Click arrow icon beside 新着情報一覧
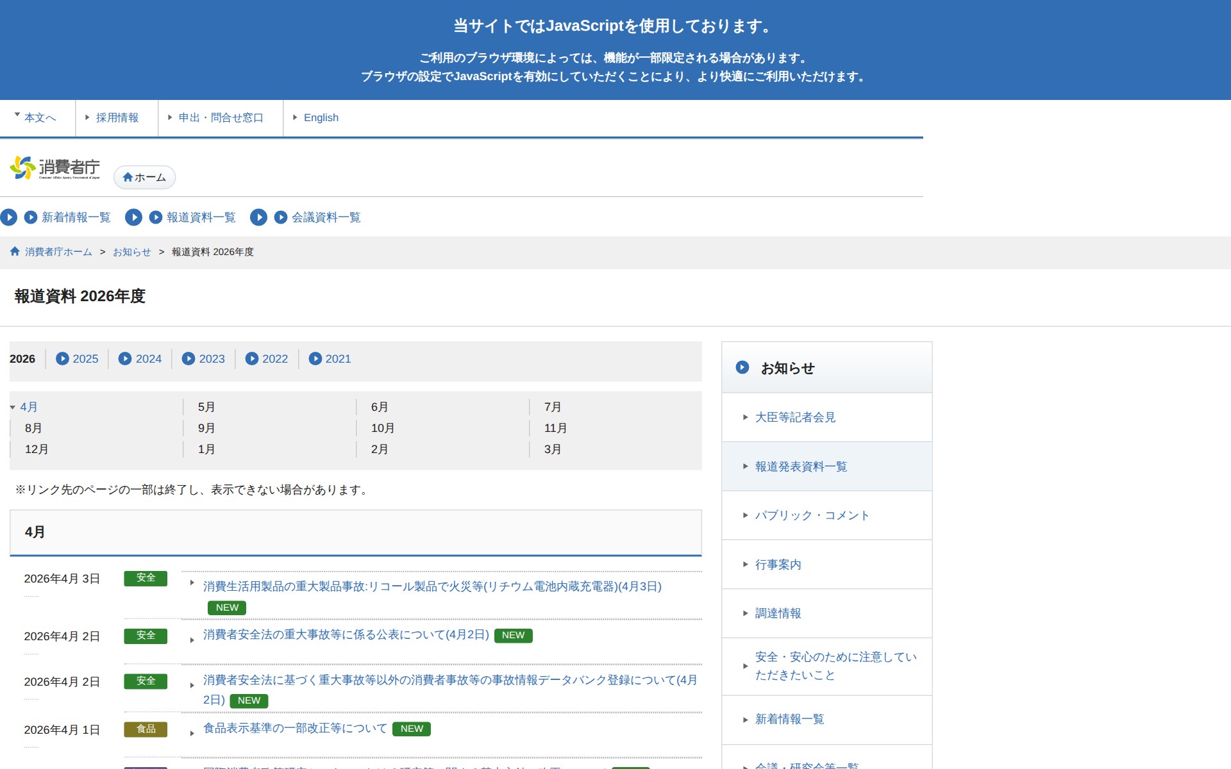This screenshot has height=769, width=1231. point(31,217)
